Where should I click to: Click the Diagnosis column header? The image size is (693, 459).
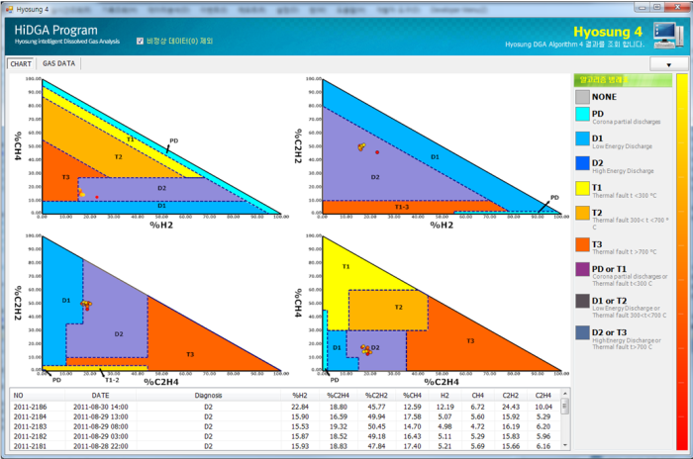coord(208,396)
